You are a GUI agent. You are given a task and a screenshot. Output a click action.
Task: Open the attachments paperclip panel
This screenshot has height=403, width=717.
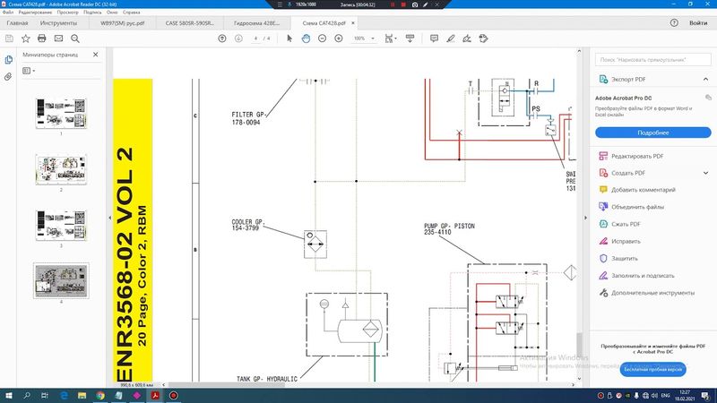8,77
